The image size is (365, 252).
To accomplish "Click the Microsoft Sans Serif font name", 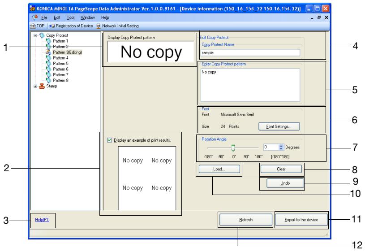I will pos(237,114).
